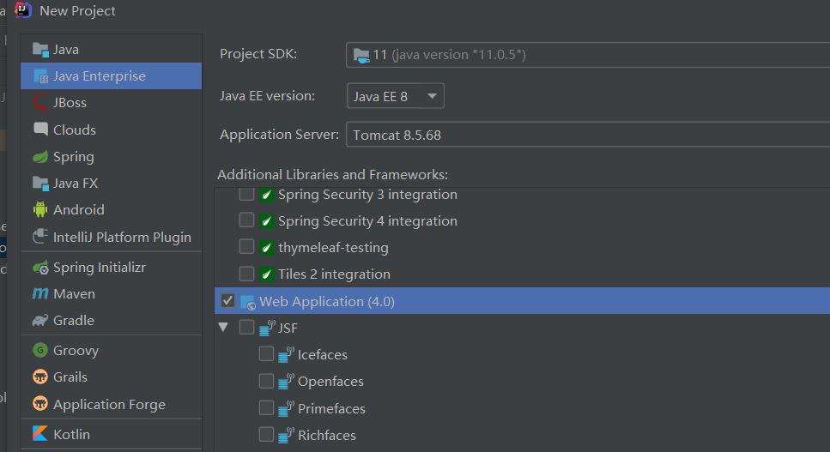Image resolution: width=830 pixels, height=452 pixels.
Task: Click the thymeleaf-testing leaf icon
Action: pyautogui.click(x=267, y=247)
